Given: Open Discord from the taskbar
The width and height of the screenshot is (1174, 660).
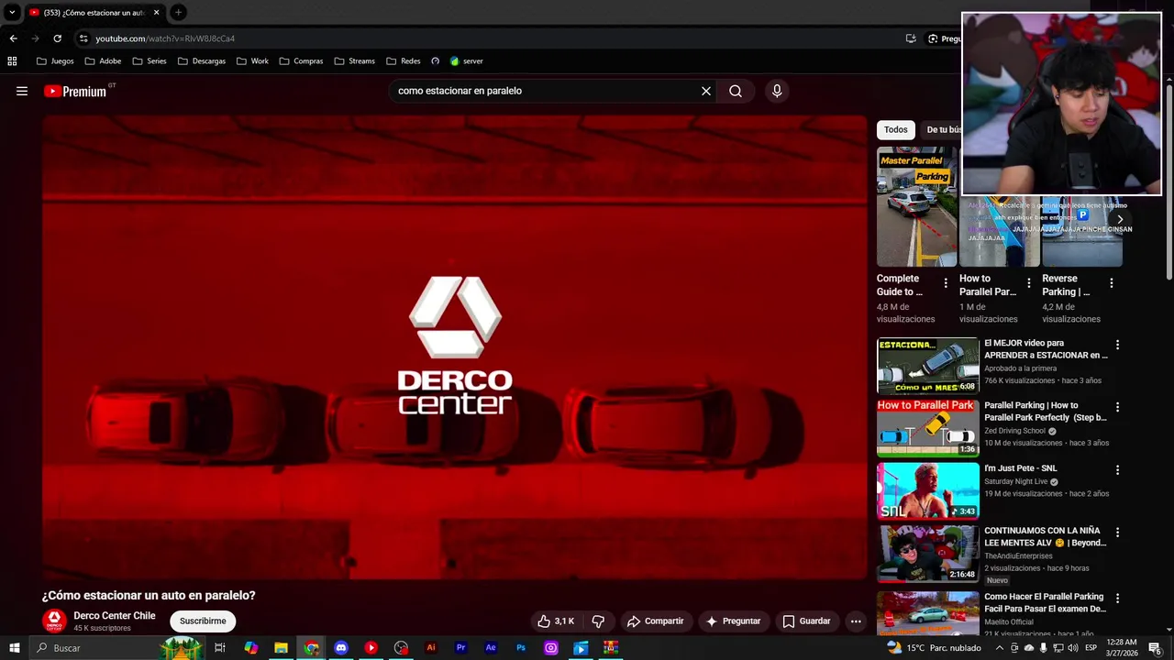Looking at the screenshot, I should 341,648.
